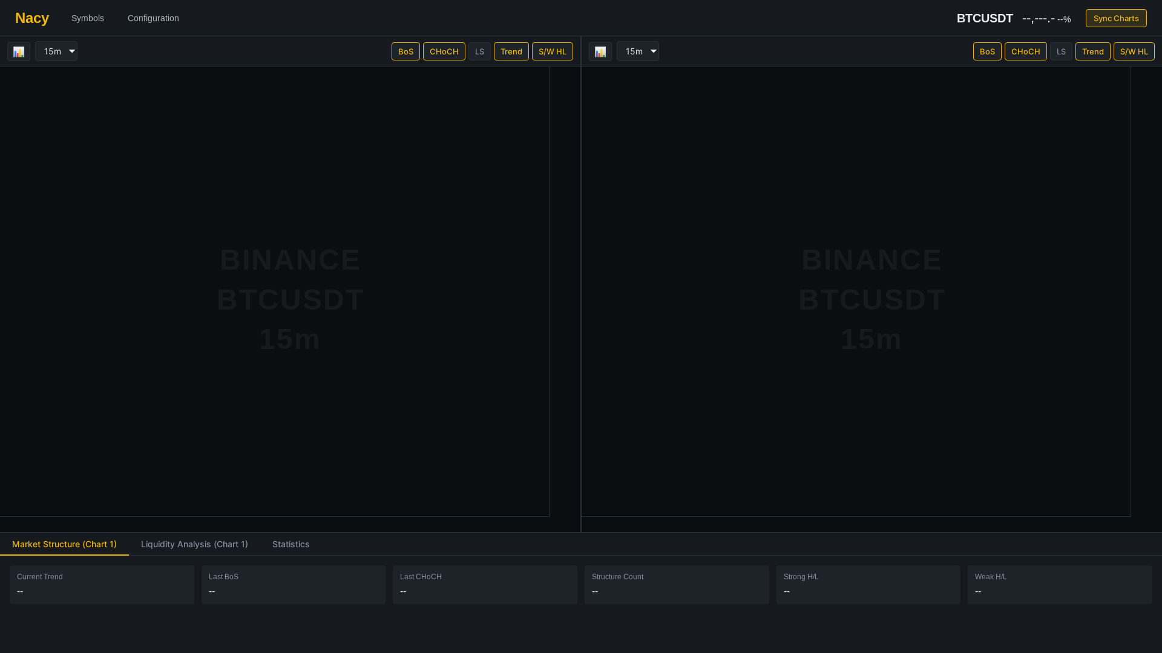Image resolution: width=1162 pixels, height=653 pixels.
Task: Toggle BoS on the left chart
Action: 405,51
